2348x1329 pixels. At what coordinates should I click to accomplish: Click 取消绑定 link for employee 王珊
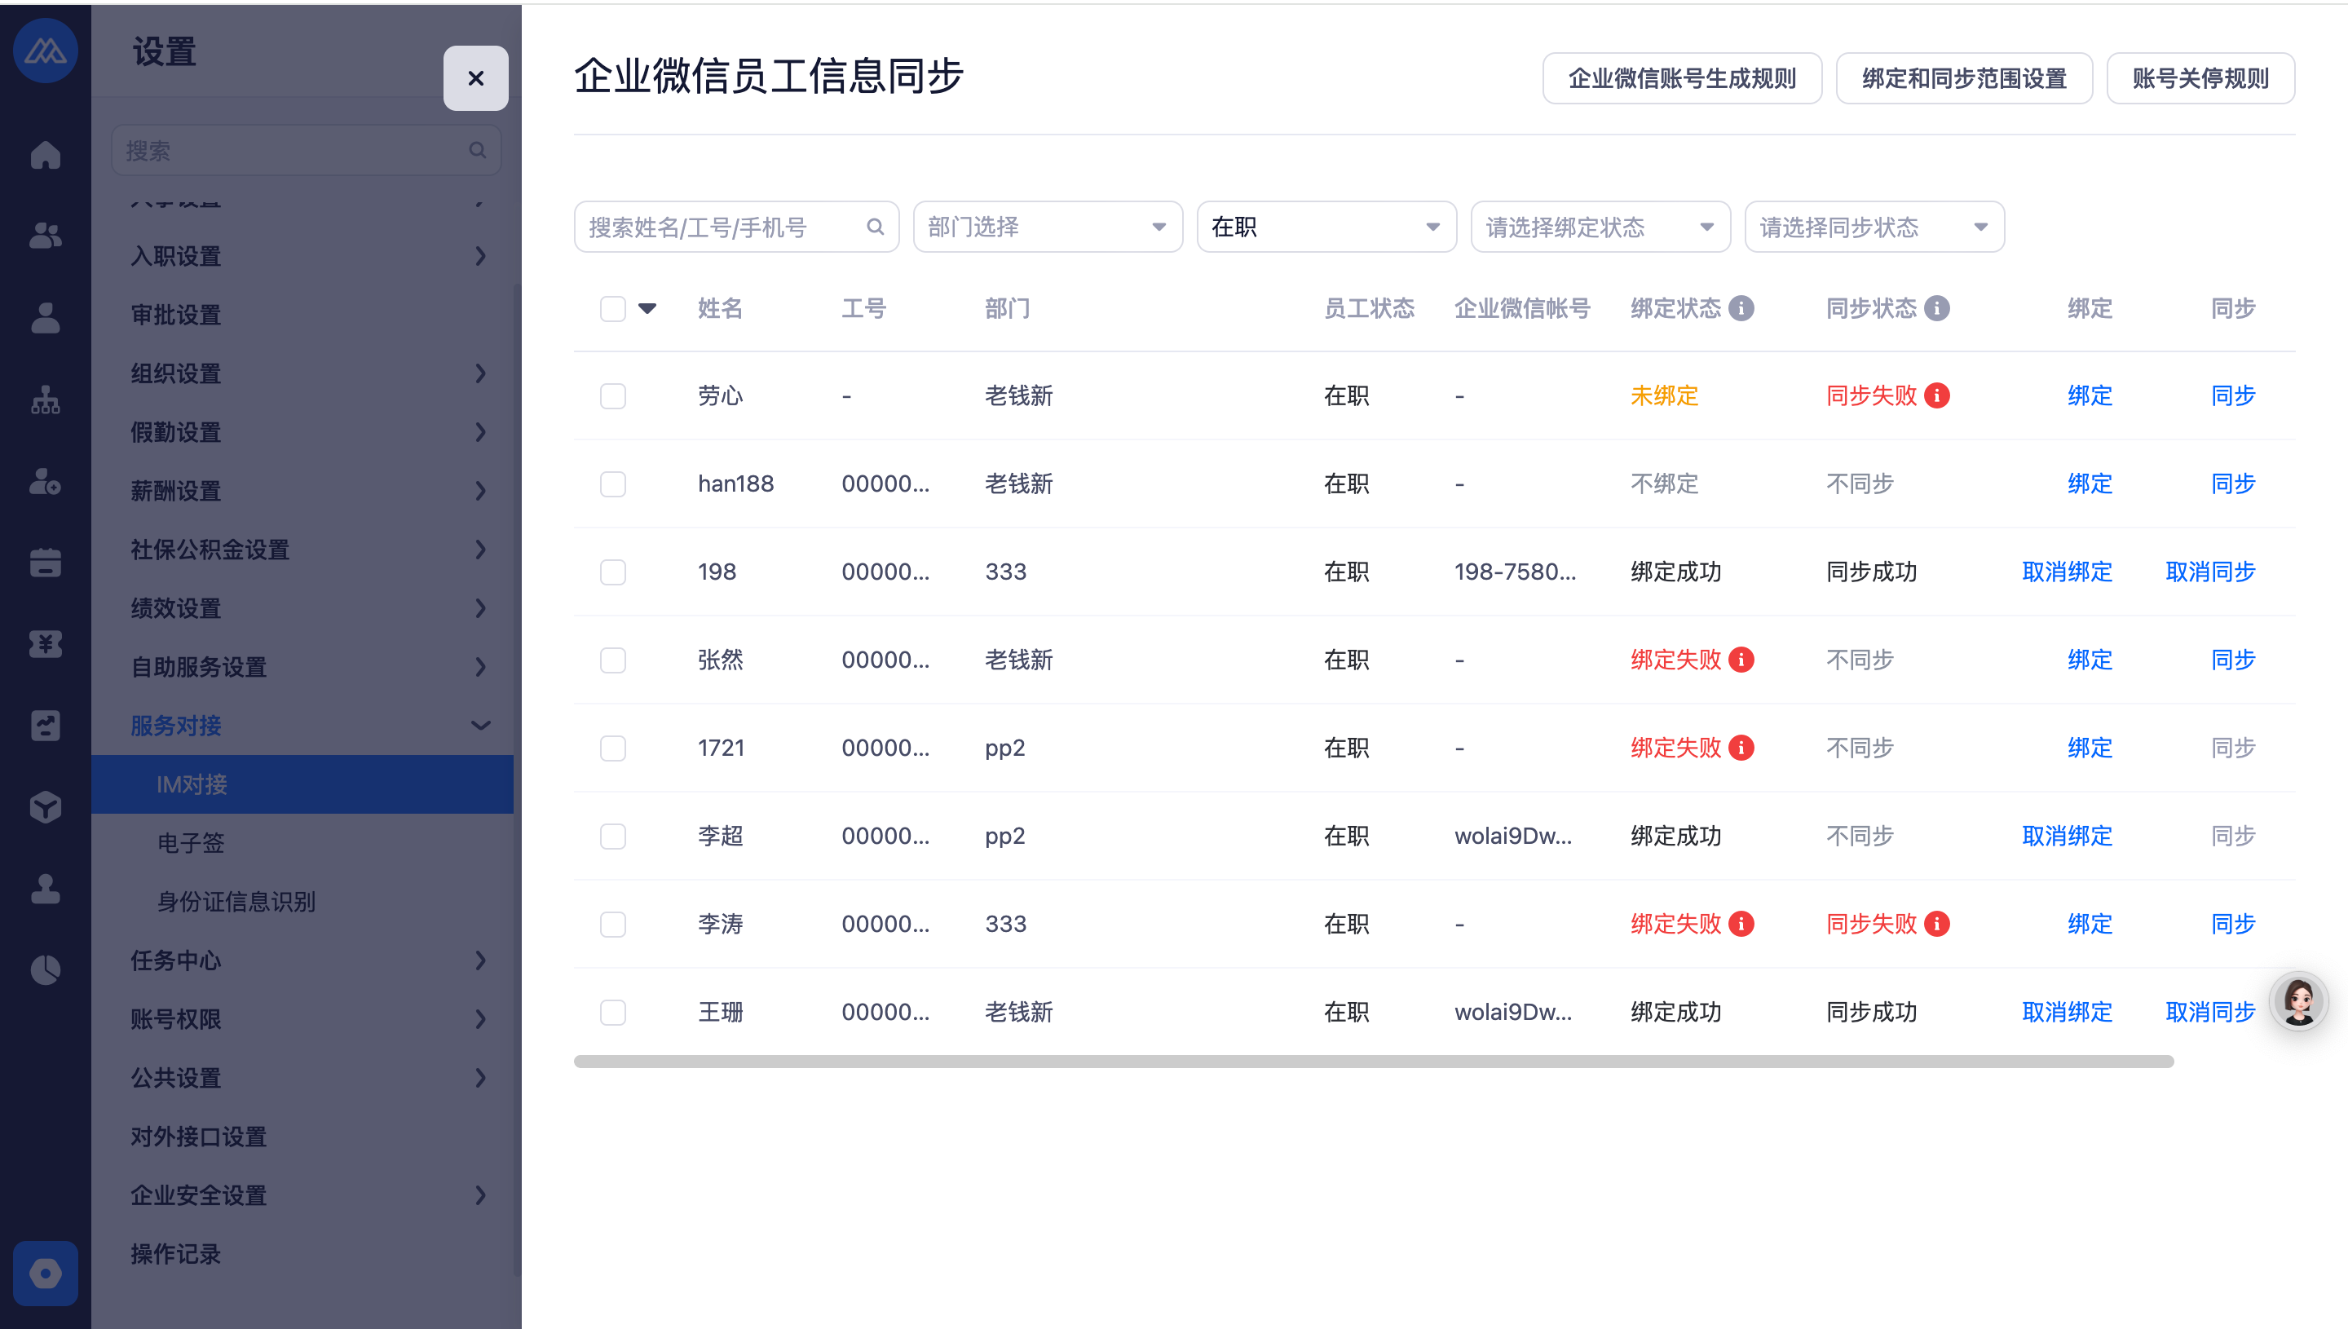pos(2066,1011)
